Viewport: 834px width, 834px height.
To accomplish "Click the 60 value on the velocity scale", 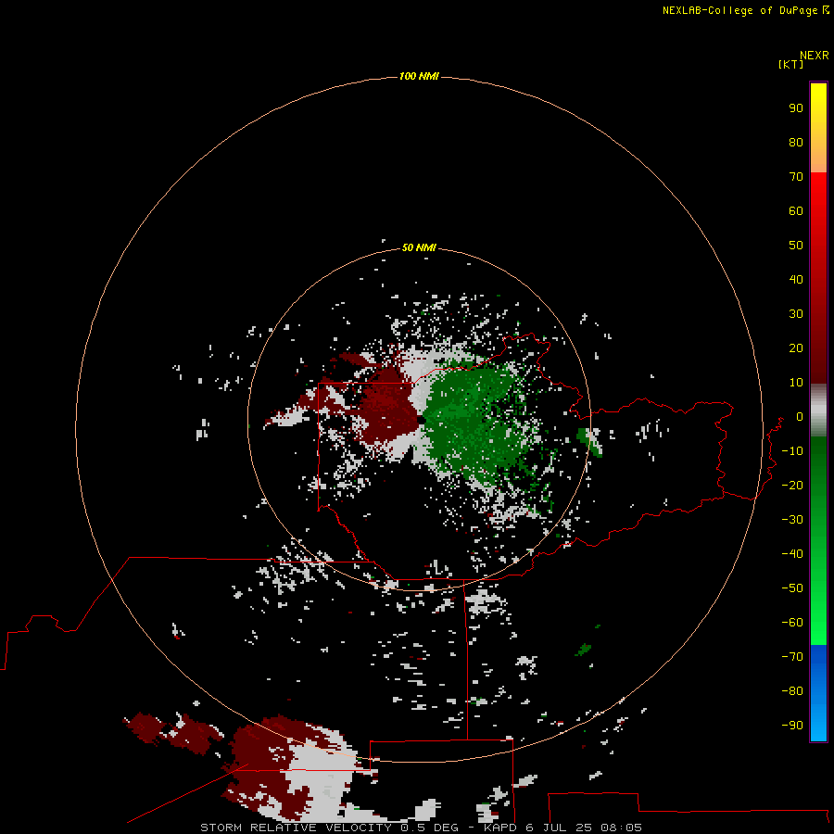I will click(x=796, y=210).
